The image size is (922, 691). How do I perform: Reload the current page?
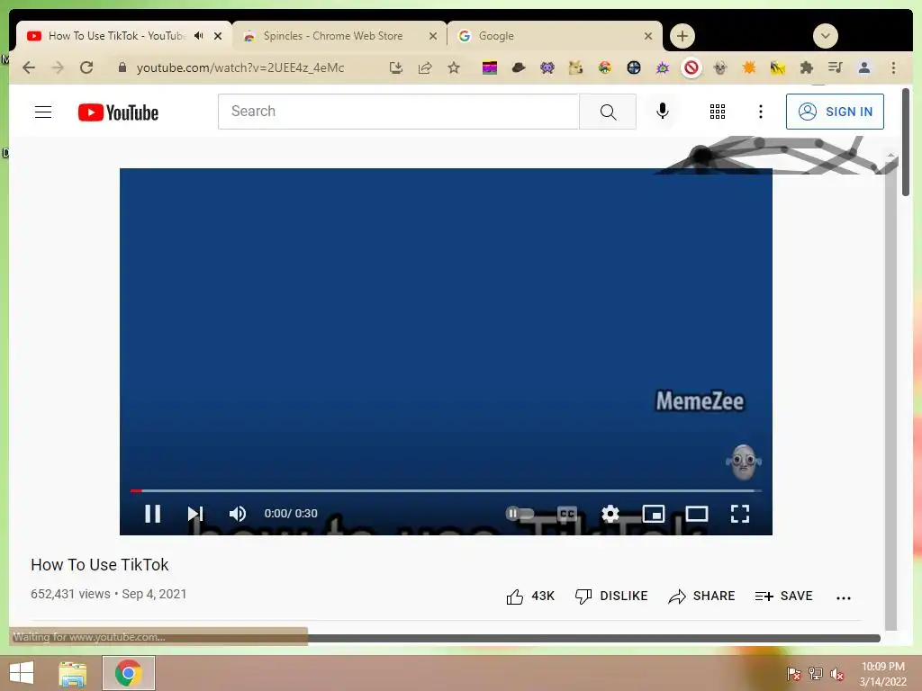pyautogui.click(x=86, y=67)
